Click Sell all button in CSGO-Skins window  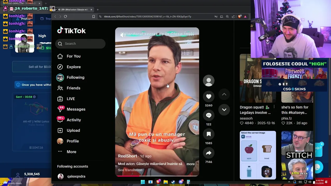coord(32,67)
